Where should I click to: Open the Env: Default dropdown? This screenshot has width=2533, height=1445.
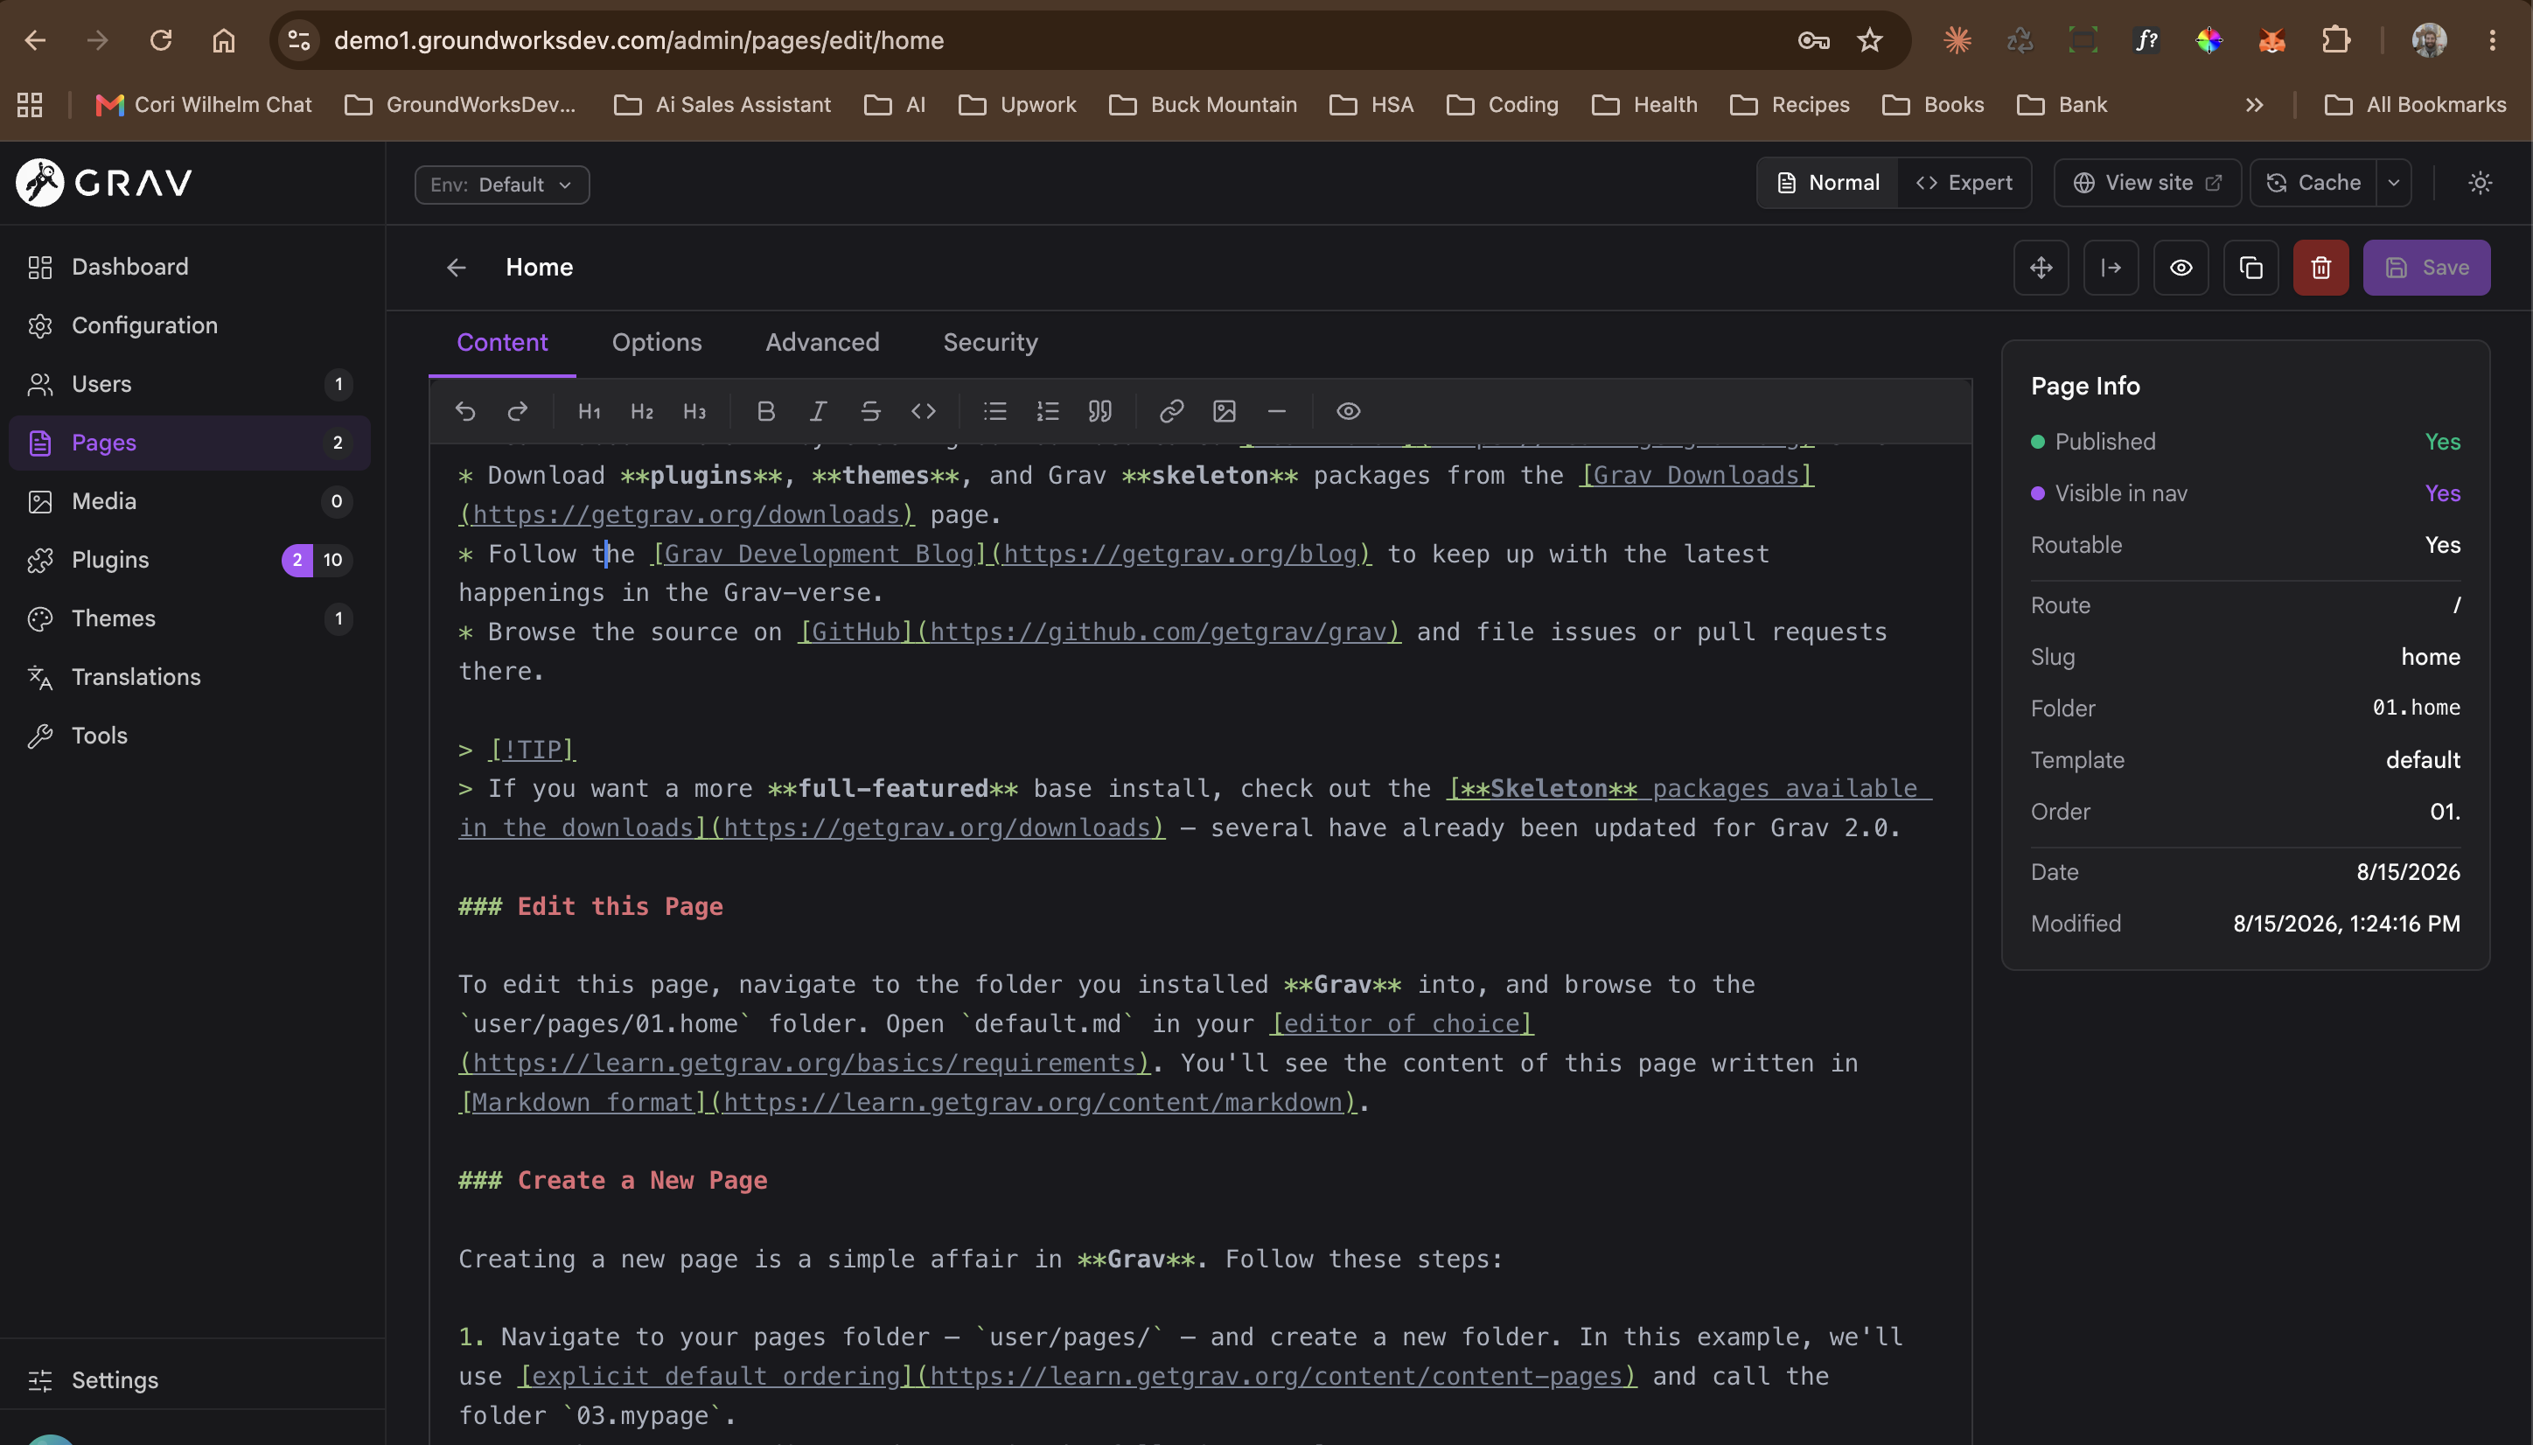(x=502, y=185)
